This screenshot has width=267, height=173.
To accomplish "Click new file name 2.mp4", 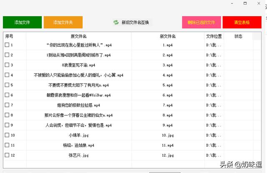I will click(x=168, y=55).
